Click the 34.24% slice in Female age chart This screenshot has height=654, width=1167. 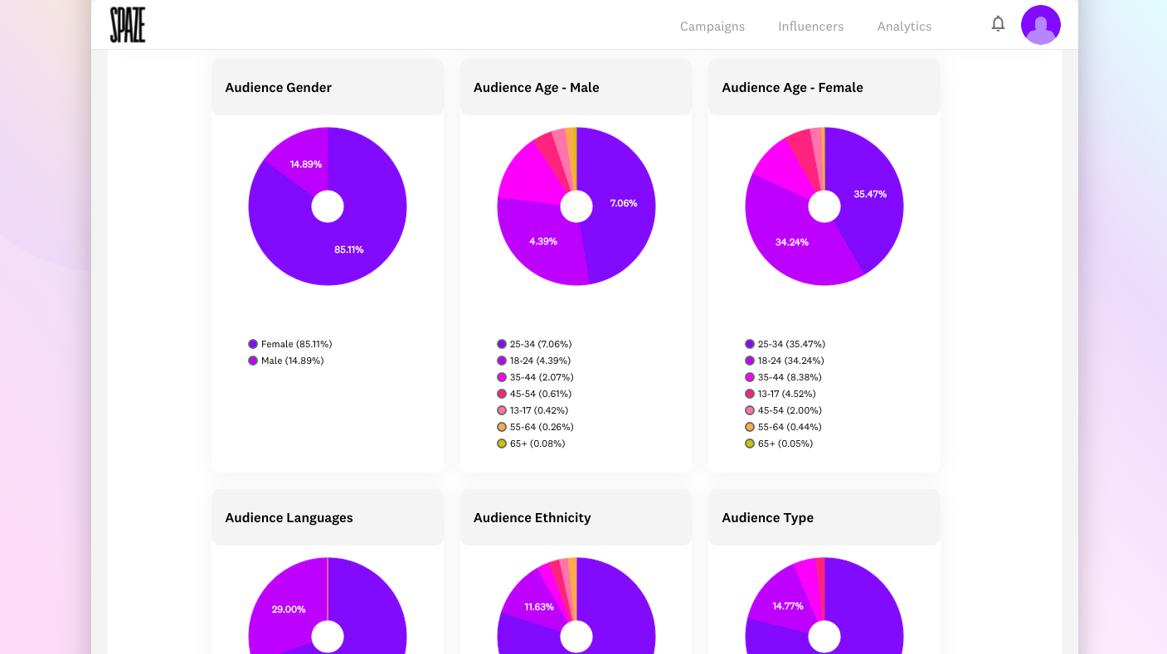pos(792,242)
